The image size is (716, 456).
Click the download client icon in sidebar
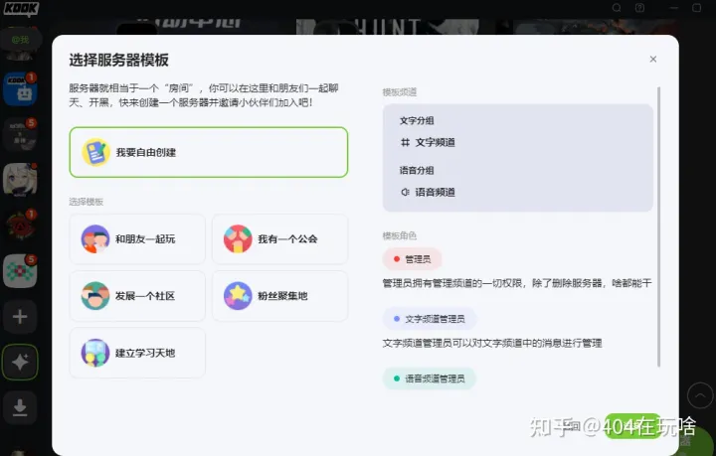pos(20,407)
